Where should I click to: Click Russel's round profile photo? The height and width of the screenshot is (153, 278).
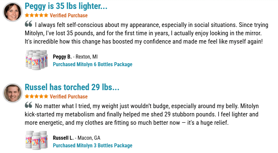click(x=13, y=92)
